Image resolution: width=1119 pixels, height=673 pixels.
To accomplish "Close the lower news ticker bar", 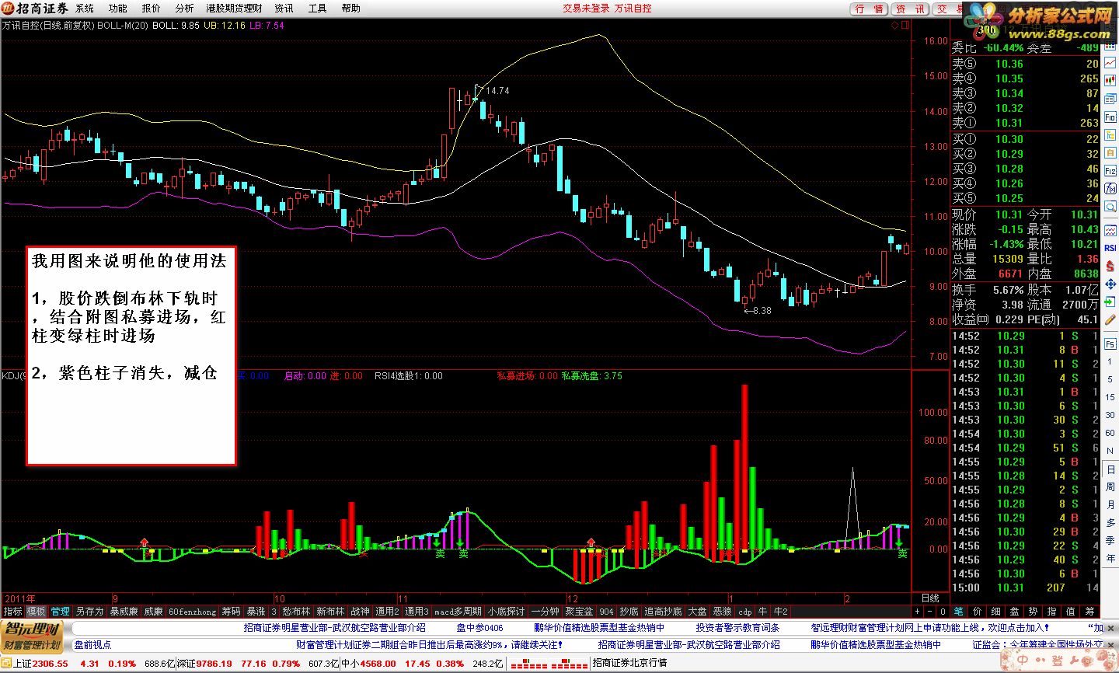I will pyautogui.click(x=1111, y=644).
